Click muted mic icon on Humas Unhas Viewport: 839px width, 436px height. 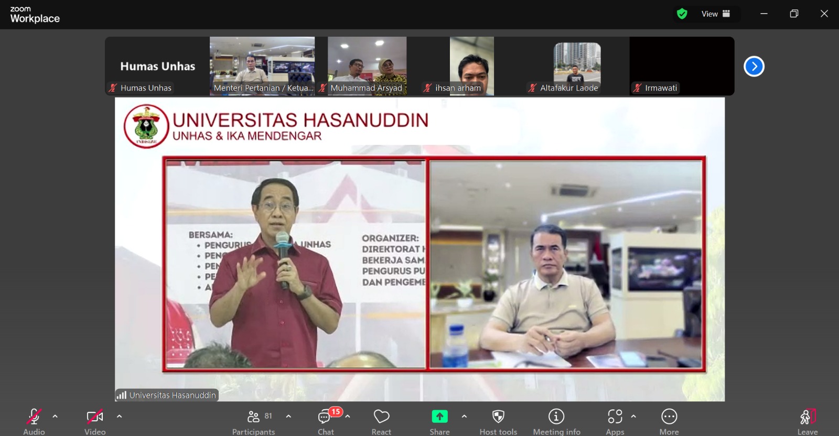coord(113,88)
